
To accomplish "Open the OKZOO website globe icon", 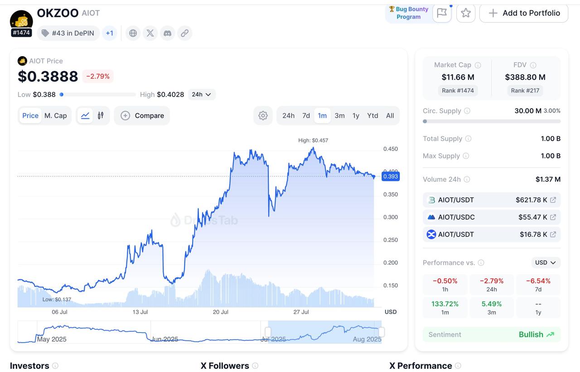I will [133, 33].
